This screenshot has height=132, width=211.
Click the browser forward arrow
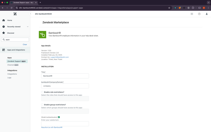pos(7,8)
